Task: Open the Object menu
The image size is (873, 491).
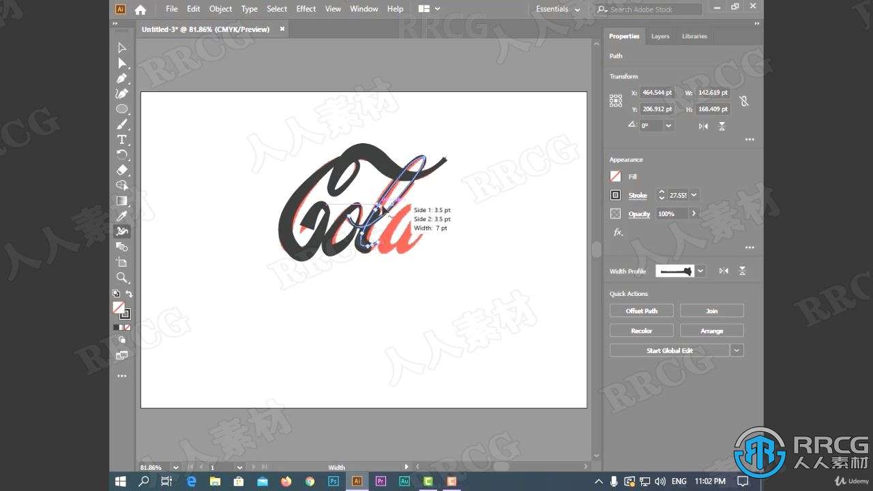Action: 220,10
